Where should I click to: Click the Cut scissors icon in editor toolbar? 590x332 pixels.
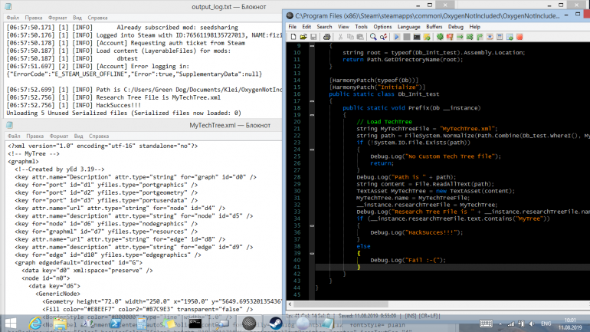340,37
